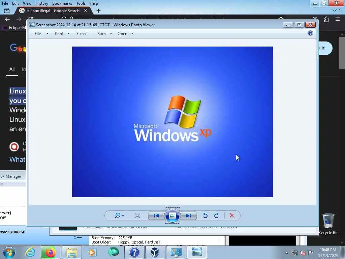
Task: Switch to Photo Viewer taskbar button
Action: click(x=197, y=252)
